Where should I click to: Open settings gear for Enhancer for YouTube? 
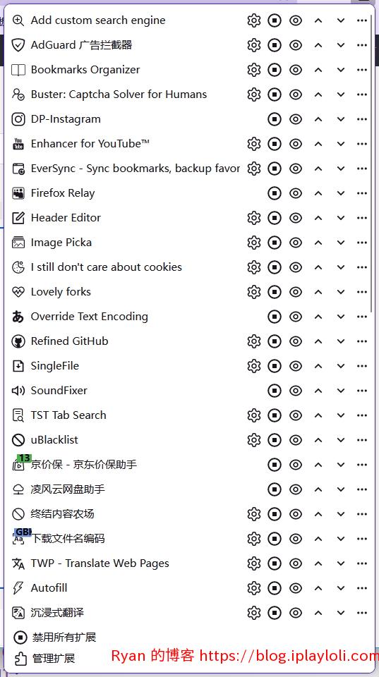pos(253,144)
